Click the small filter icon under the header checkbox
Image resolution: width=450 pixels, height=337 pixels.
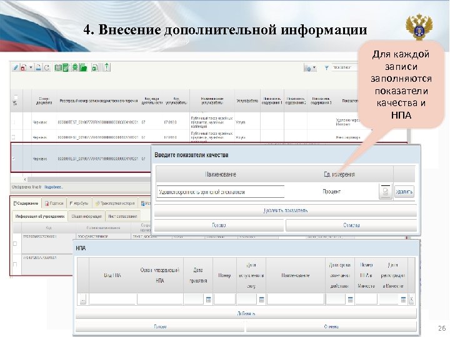(x=15, y=103)
